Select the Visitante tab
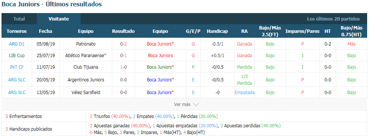369x137 pixels. click(59, 19)
